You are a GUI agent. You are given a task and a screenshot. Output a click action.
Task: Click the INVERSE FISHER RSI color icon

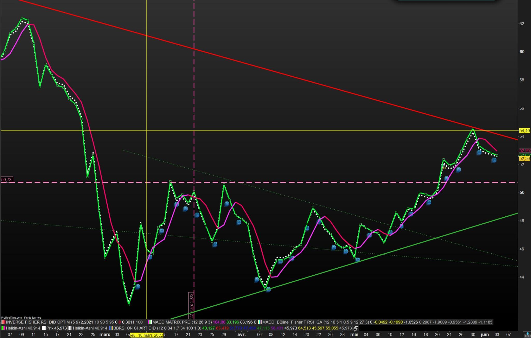click(x=3, y=322)
